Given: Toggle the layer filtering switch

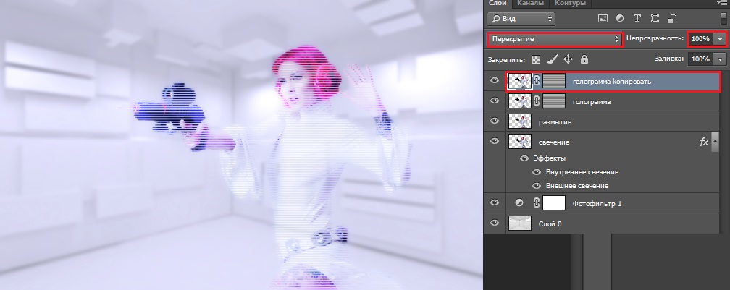Looking at the screenshot, I should click(x=723, y=19).
